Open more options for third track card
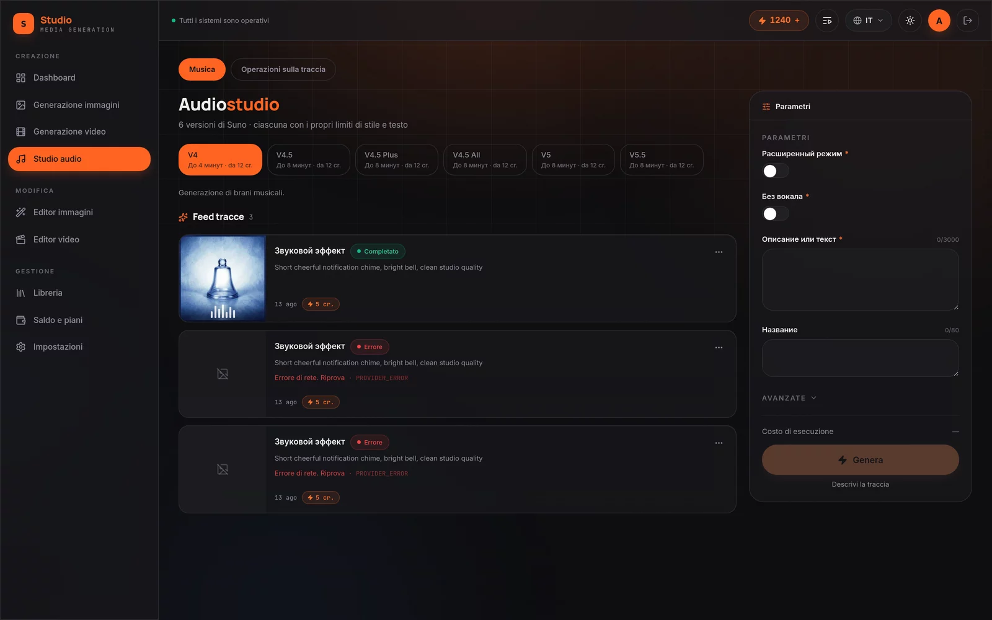Viewport: 992px width, 620px height. tap(719, 443)
